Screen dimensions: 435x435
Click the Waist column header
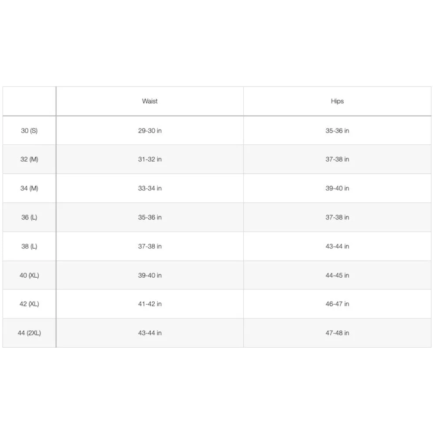(x=149, y=101)
